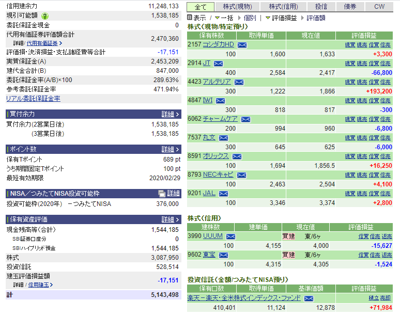Click the mail icon for NECキャピ

(x=241, y=176)
